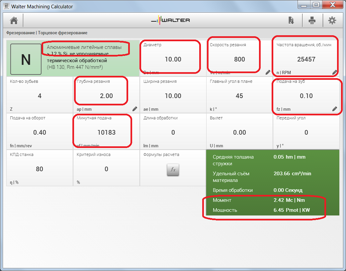The height and width of the screenshot is (271, 346).
Task: Click the pencil icon in RPM cell
Action: [334, 72]
